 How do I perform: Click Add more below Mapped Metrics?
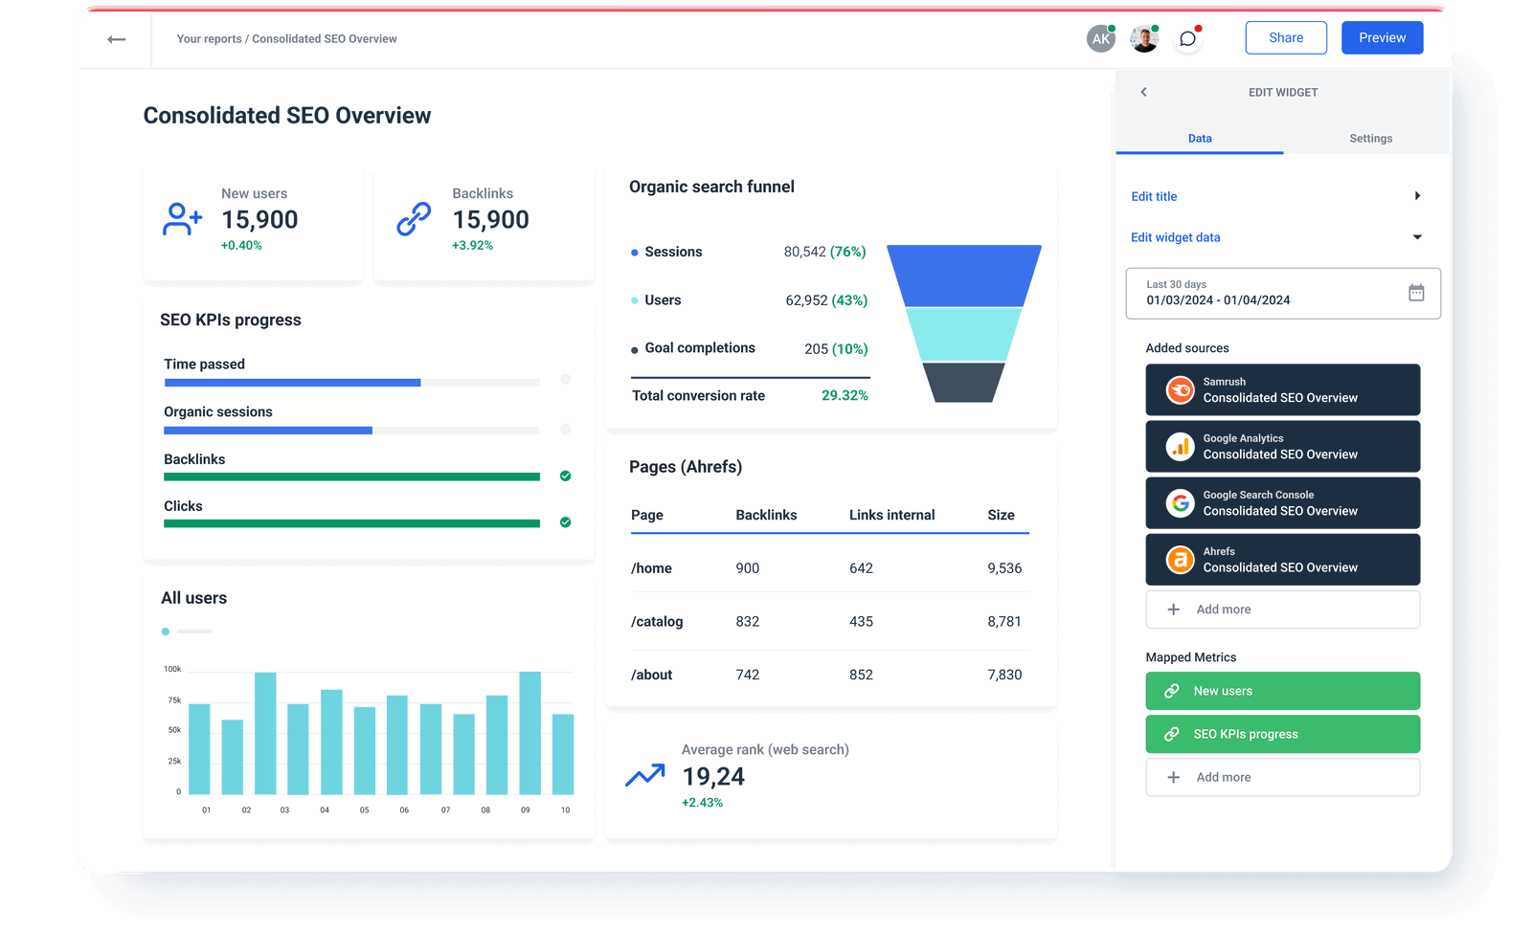coord(1282,777)
